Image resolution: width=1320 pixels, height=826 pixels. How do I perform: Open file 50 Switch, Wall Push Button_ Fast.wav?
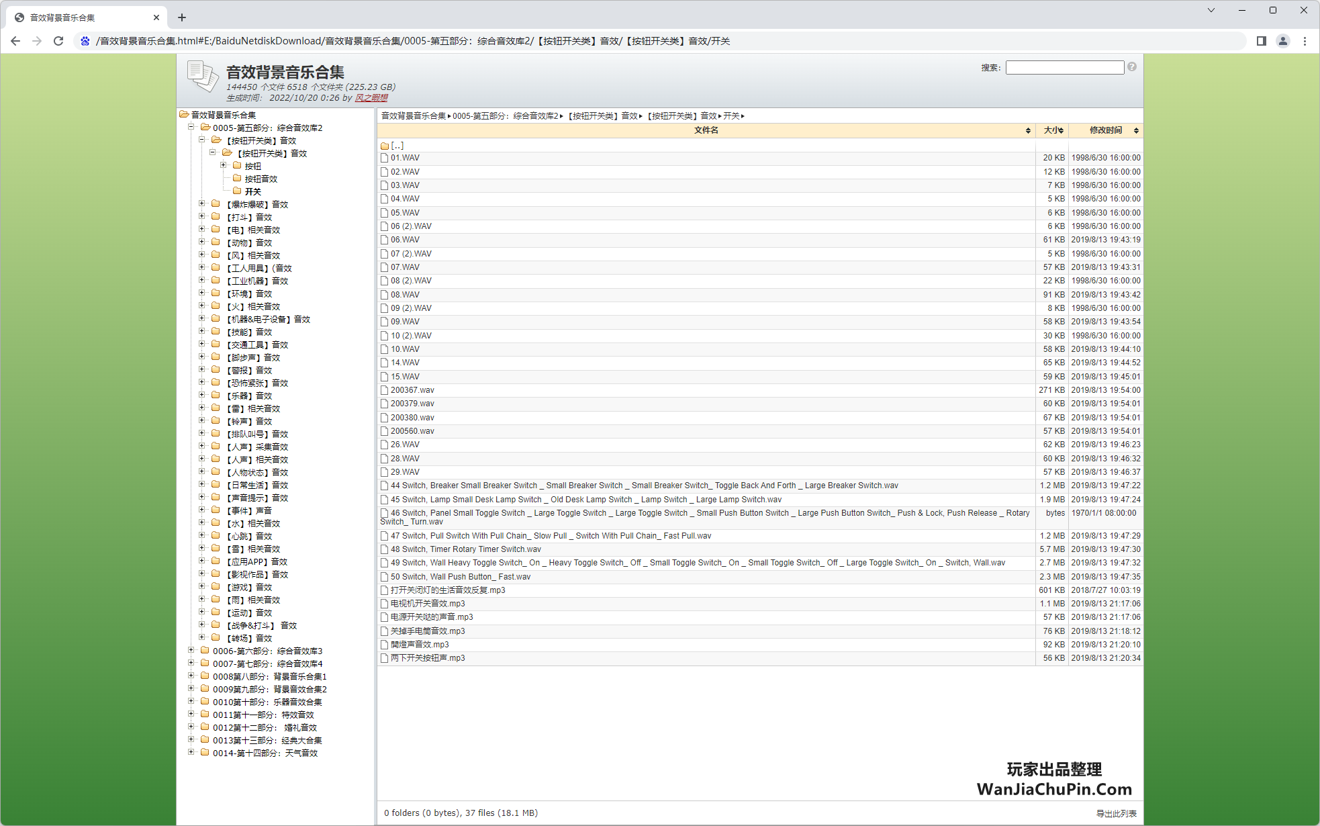[461, 577]
